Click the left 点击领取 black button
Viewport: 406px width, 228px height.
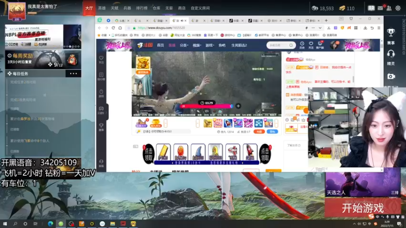coord(148,154)
